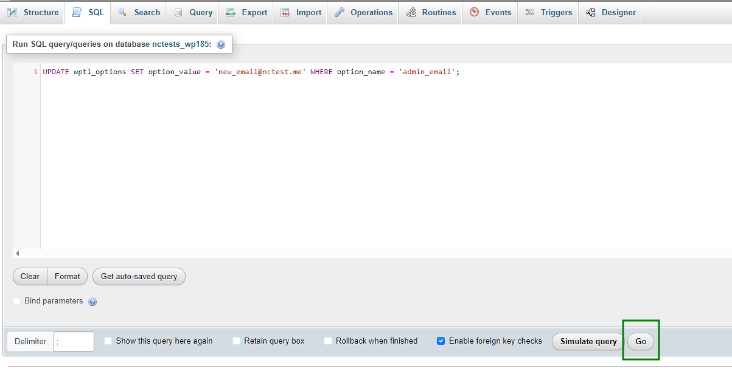The width and height of the screenshot is (732, 371).
Task: Switch to the Query tab
Action: pyautogui.click(x=193, y=12)
